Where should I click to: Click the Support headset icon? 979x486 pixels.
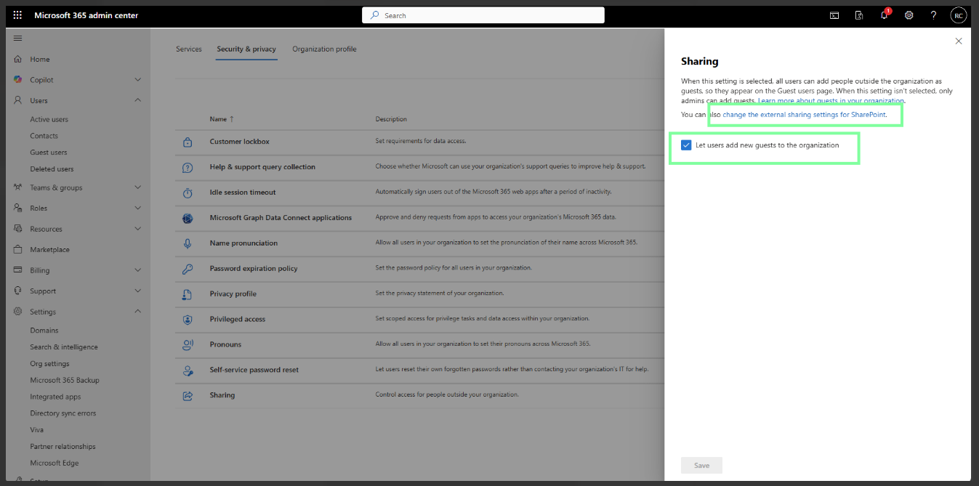(17, 291)
